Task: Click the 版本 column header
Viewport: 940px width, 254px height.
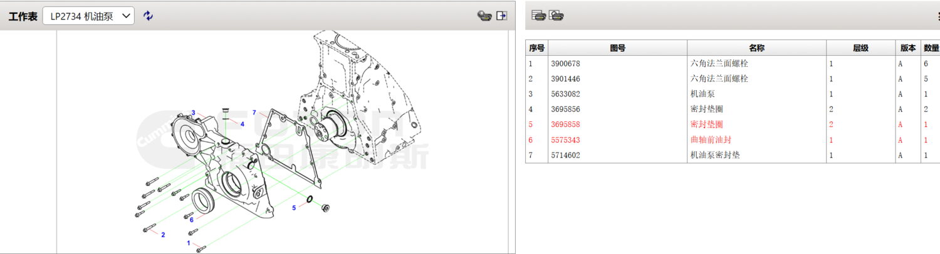Action: (907, 48)
